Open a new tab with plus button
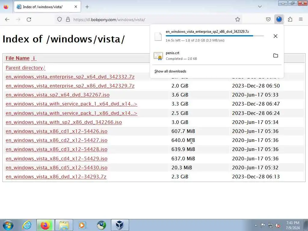The width and height of the screenshot is (308, 231). [87, 7]
